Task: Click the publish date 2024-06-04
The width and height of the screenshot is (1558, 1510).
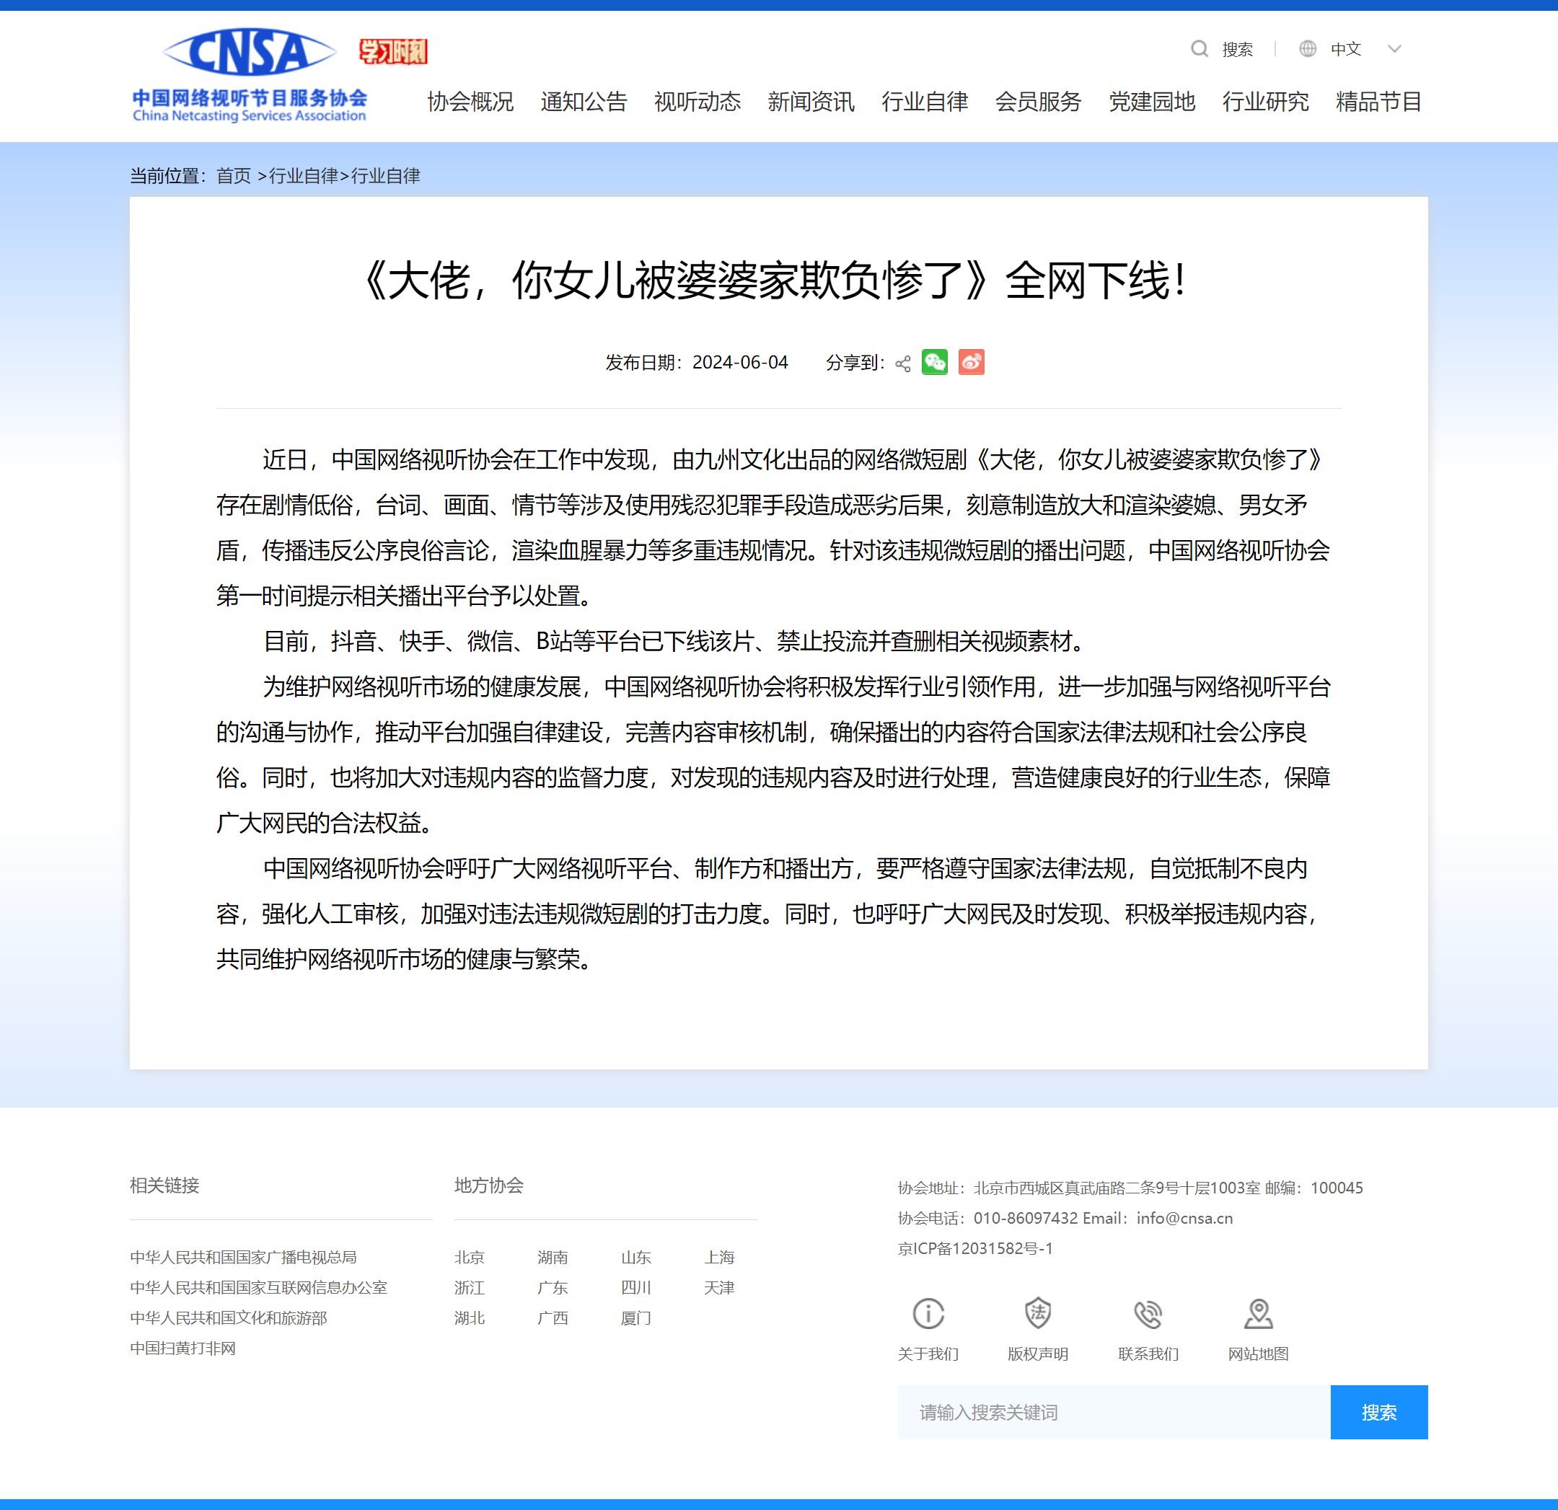Action: coord(740,363)
